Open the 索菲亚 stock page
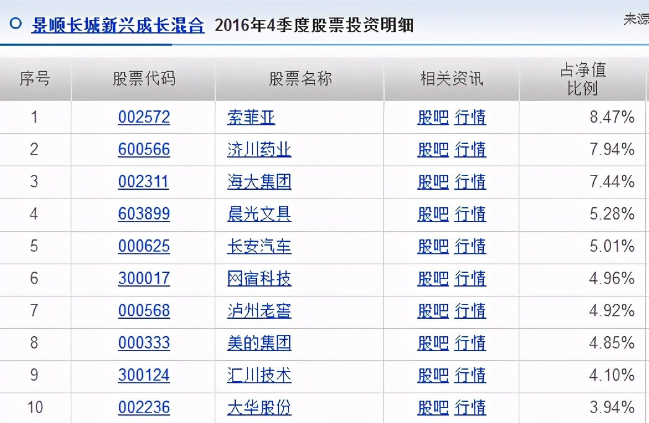This screenshot has width=649, height=423. point(251,117)
